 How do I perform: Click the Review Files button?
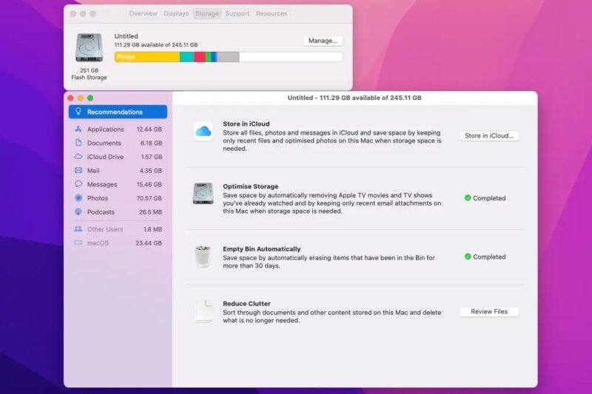[x=488, y=312]
